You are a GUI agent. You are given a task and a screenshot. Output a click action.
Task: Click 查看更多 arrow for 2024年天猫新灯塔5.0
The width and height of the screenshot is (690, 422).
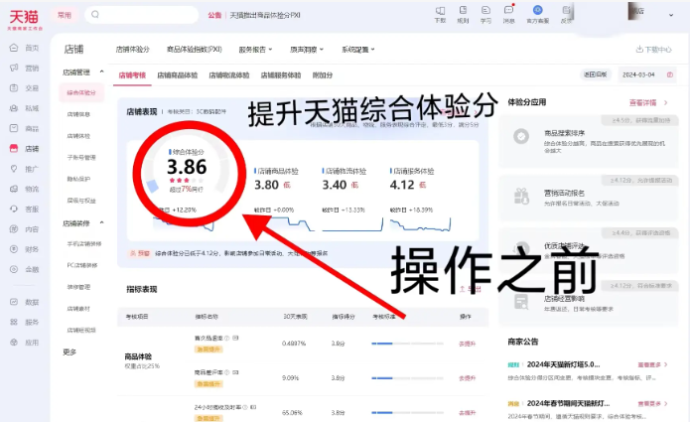click(x=666, y=364)
